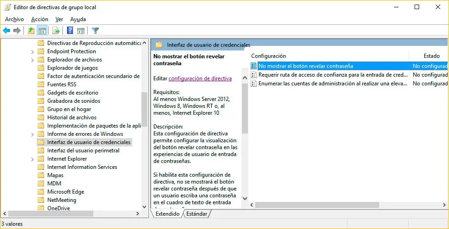The image size is (449, 229).
Task: Click the folder icon of Endpoint Protection
Action: pos(41,51)
